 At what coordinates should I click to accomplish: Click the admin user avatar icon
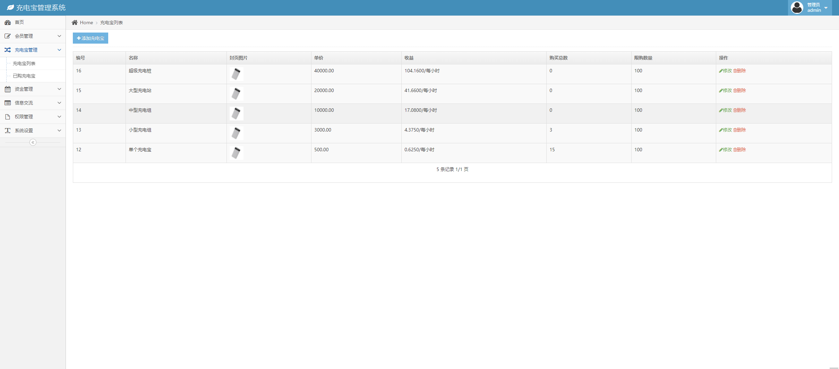click(x=797, y=8)
